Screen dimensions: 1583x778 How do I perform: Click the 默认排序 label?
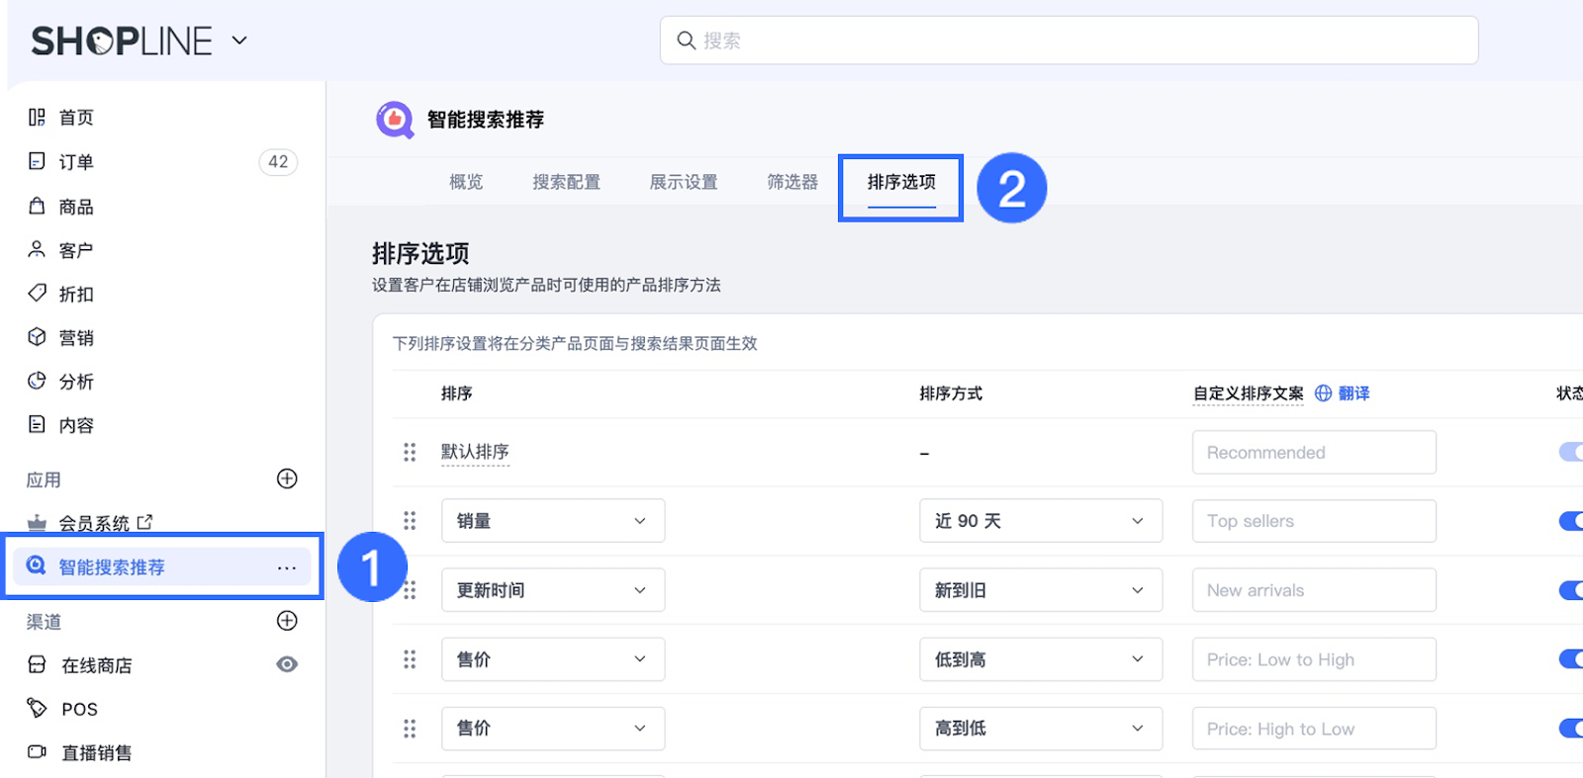coord(475,452)
